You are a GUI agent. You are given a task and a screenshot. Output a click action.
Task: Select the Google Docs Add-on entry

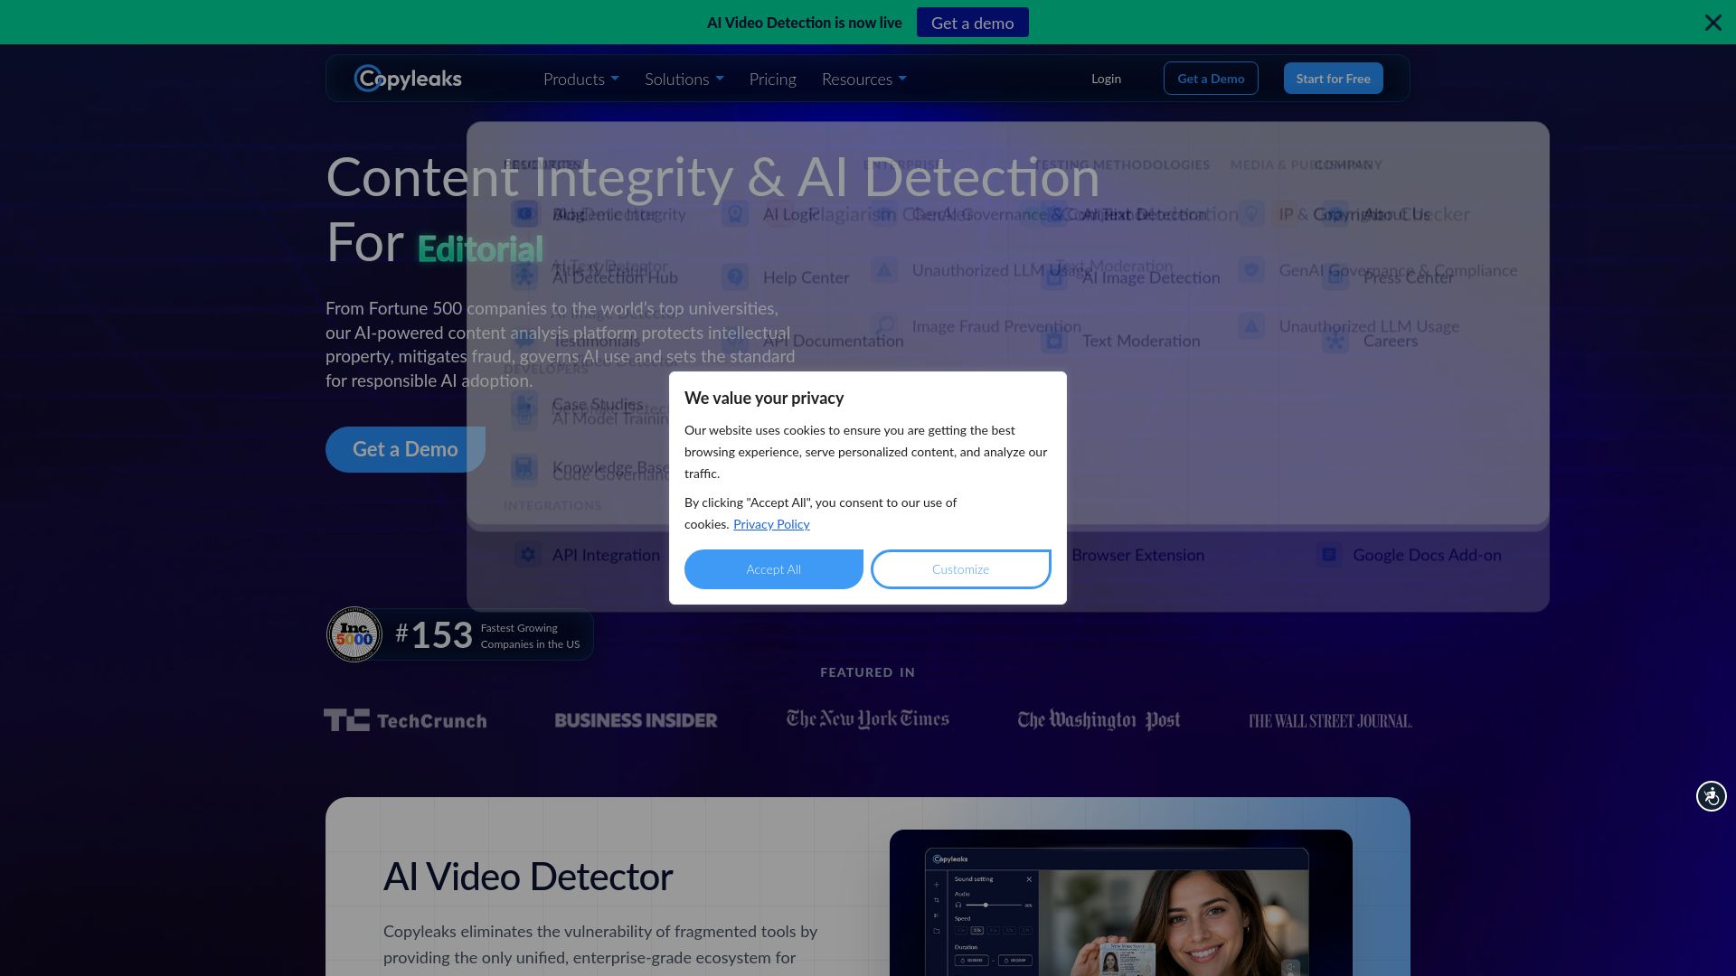(x=1427, y=555)
